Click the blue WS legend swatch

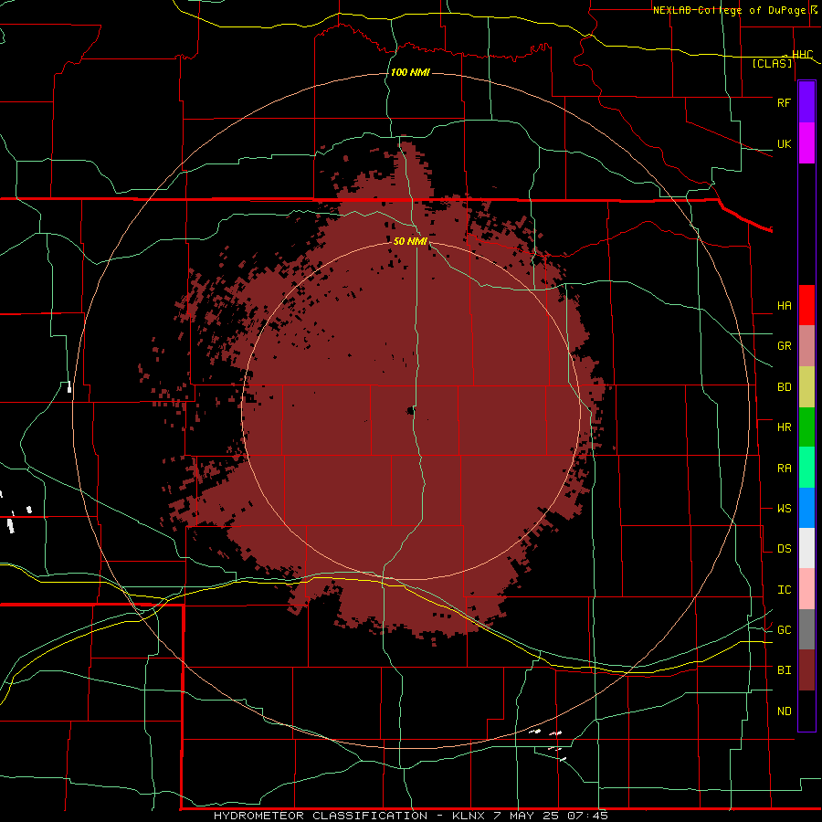tap(806, 508)
